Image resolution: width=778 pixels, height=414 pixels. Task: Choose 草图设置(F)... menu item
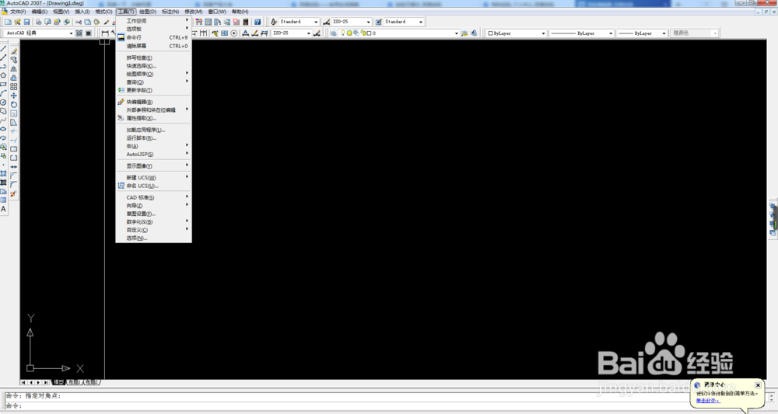tap(153, 214)
